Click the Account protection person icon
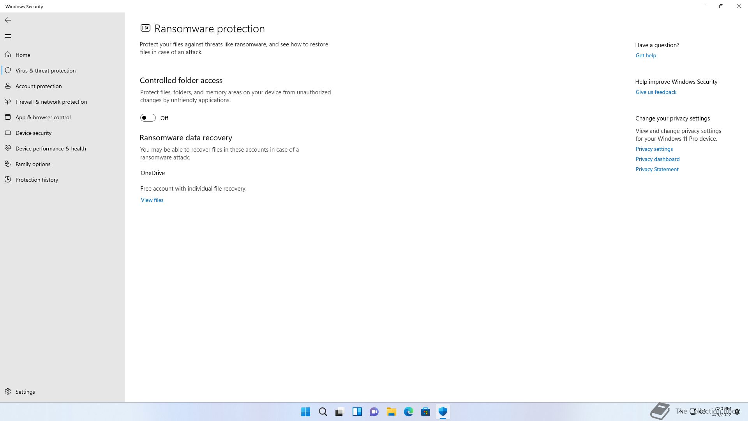Viewport: 748px width, 421px height. (x=8, y=86)
